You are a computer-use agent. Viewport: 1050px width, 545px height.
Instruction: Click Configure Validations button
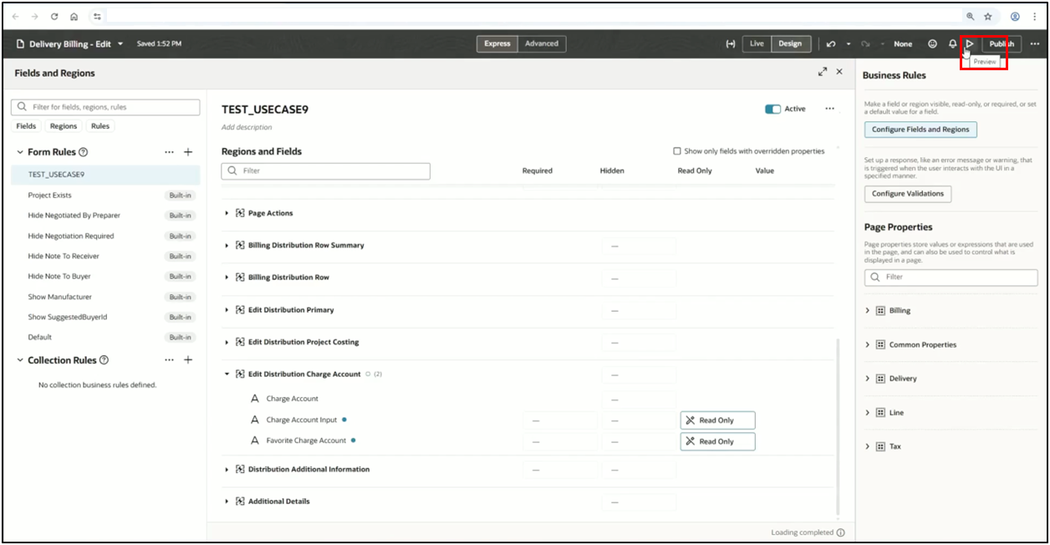click(907, 194)
